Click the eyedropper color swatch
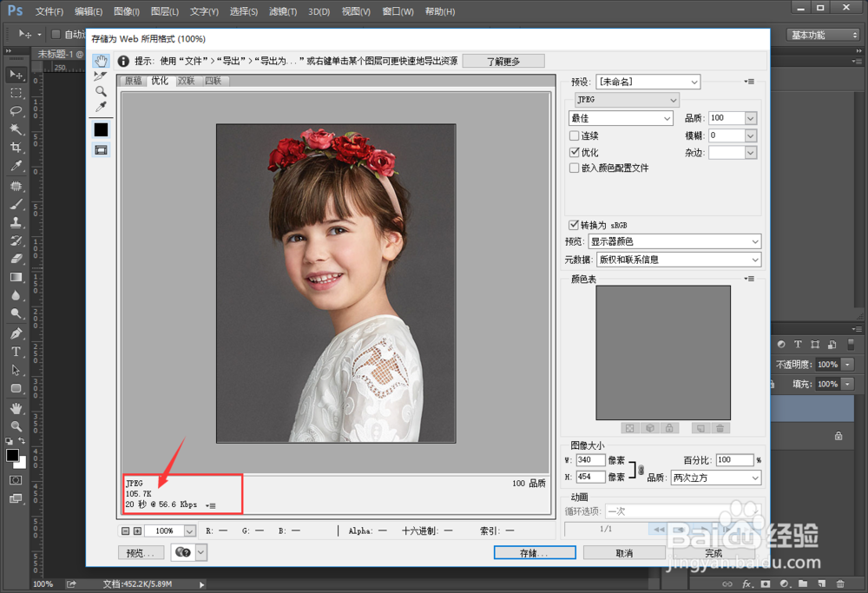The image size is (868, 593). 101,128
